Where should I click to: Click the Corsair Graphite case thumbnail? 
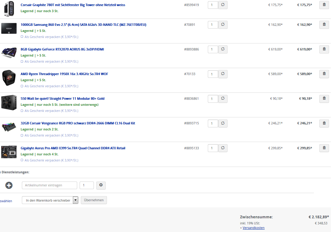pyautogui.click(x=9, y=9)
